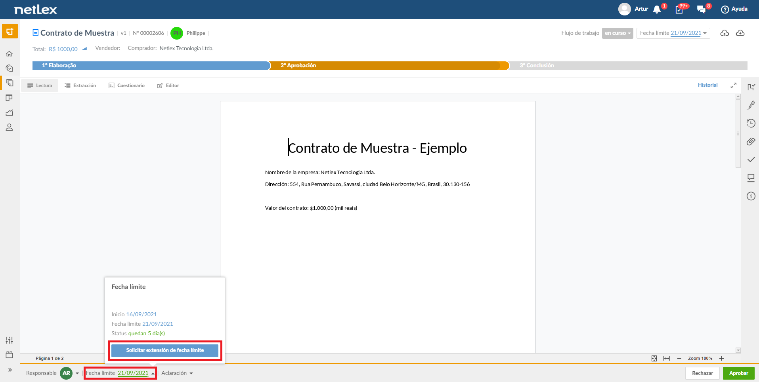Viewport: 759px width, 382px height.
Task: Go to the home icon in sidebar
Action: (10, 53)
